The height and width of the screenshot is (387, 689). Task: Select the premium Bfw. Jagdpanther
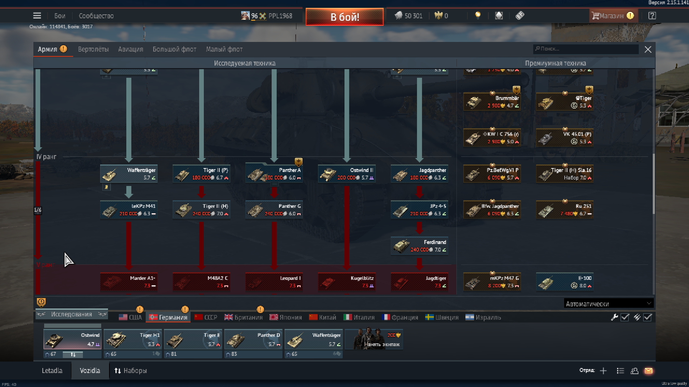[492, 210]
